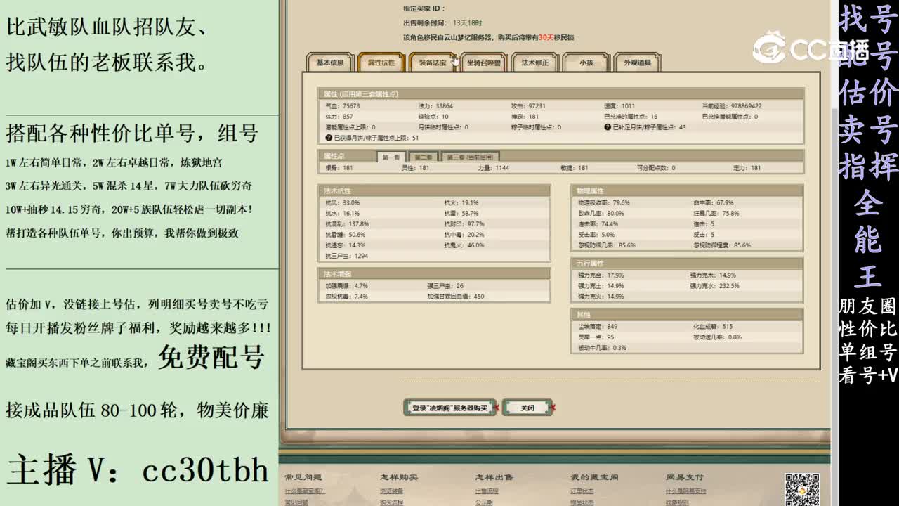The width and height of the screenshot is (899, 506).
Task: Click the 法术增强 section header
Action: pos(434,274)
